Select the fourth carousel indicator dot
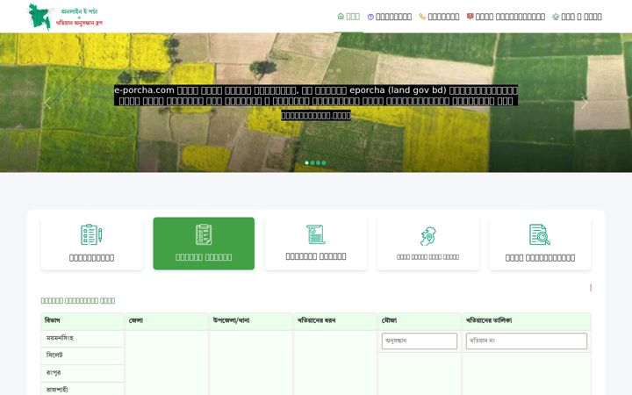The image size is (632, 395). pos(324,163)
